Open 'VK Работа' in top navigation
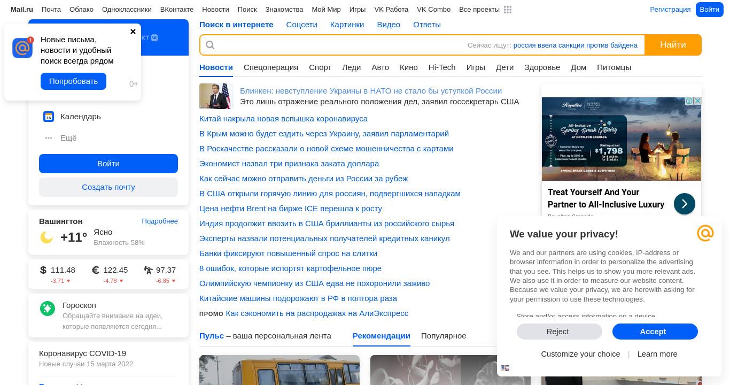 click(391, 10)
